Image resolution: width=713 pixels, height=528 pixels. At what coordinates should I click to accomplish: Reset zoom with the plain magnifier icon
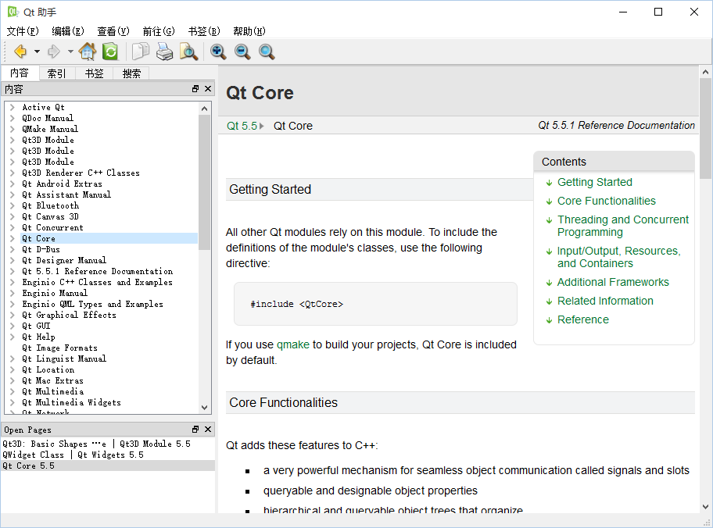pyautogui.click(x=267, y=52)
